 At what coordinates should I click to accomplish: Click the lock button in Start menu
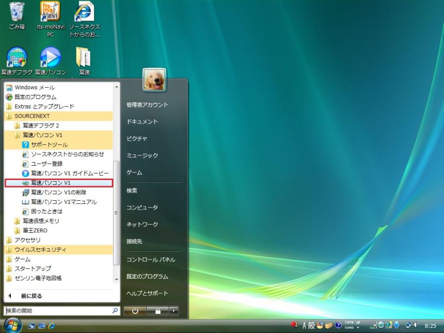(157, 311)
